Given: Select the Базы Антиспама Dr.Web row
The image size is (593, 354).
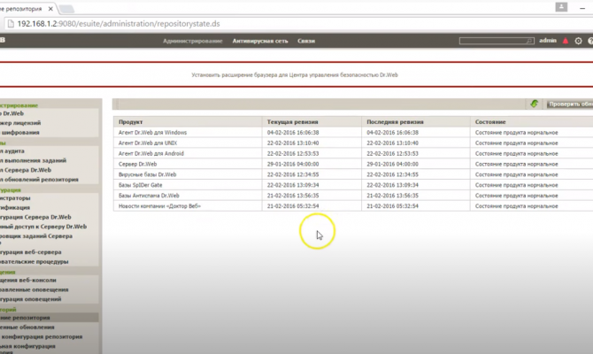Looking at the screenshot, I should coord(353,196).
